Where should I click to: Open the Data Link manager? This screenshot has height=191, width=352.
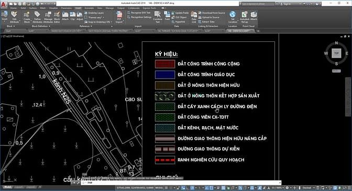pos(194,17)
